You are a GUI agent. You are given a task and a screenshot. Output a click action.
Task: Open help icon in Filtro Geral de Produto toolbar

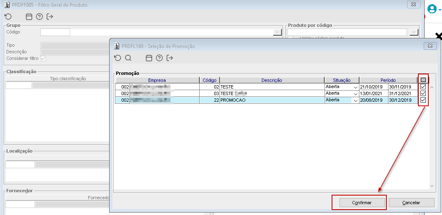tap(39, 17)
